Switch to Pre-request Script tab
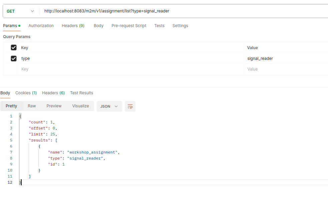328x200 pixels. click(x=129, y=26)
